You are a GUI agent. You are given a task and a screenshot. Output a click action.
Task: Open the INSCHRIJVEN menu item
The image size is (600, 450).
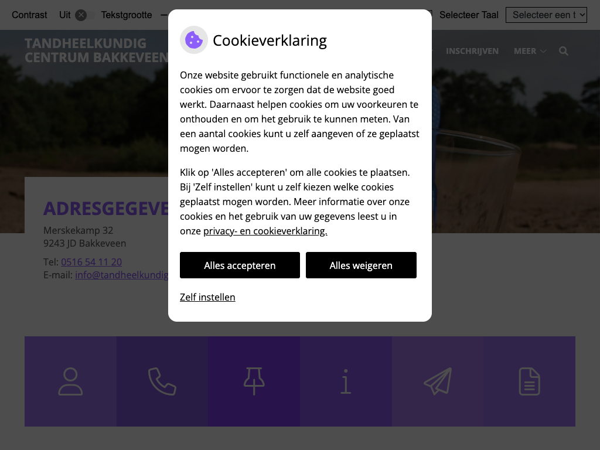click(x=472, y=51)
